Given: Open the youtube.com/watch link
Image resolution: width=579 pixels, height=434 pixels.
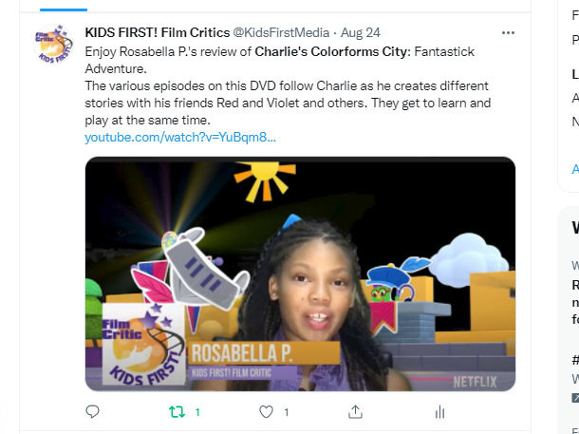Looking at the screenshot, I should click(x=180, y=138).
